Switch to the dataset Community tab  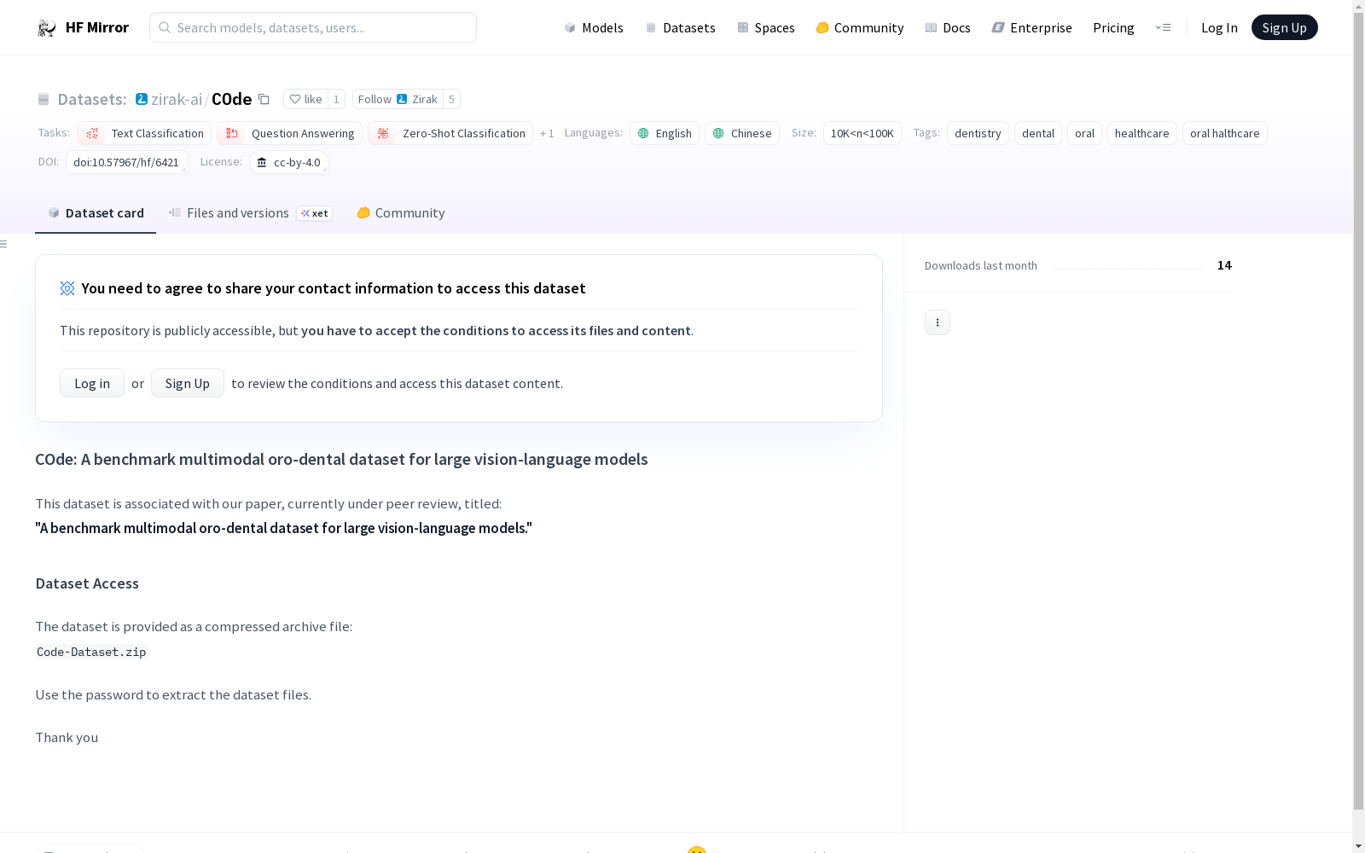tap(401, 213)
